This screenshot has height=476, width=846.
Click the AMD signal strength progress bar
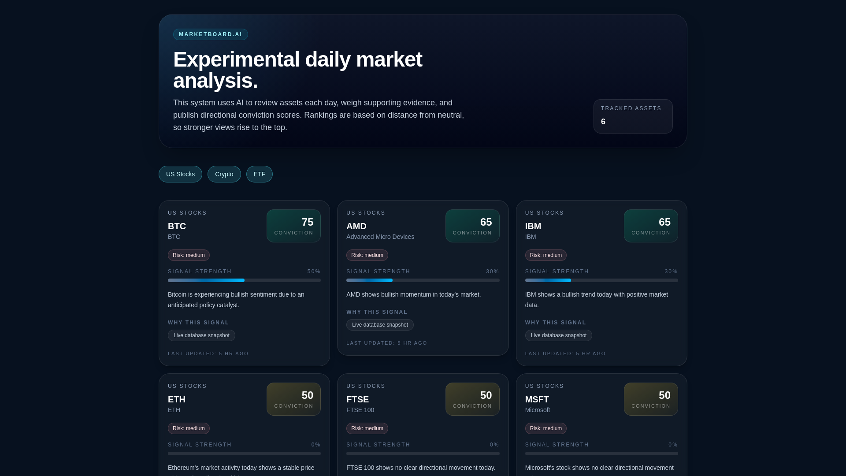423,280
